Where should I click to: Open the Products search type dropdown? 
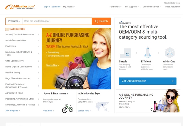(x=14, y=21)
